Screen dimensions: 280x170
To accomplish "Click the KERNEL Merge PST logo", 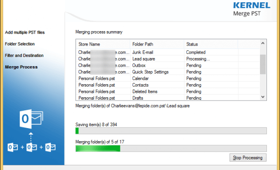I will tap(252, 9).
